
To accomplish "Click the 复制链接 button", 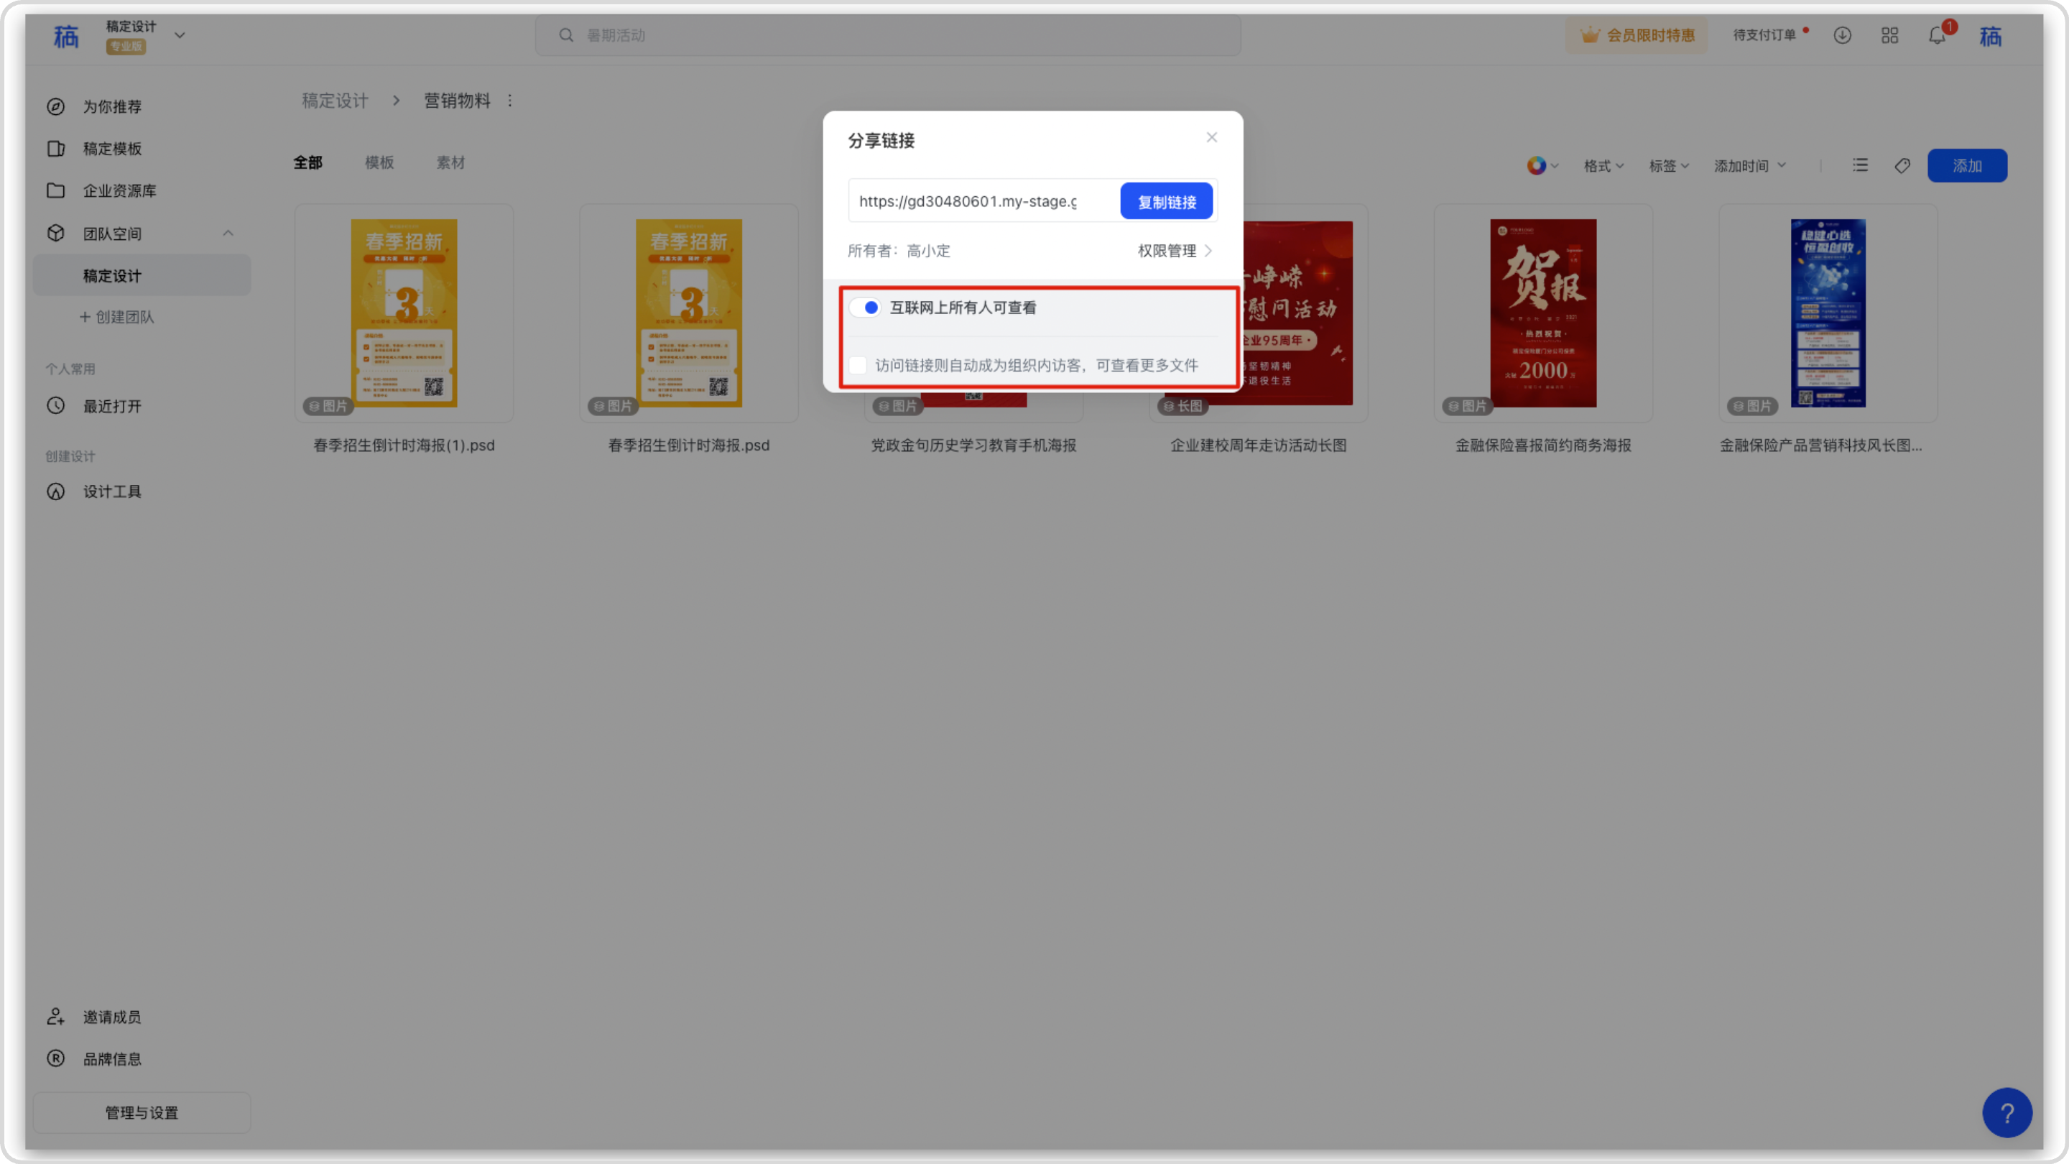I will click(1166, 202).
